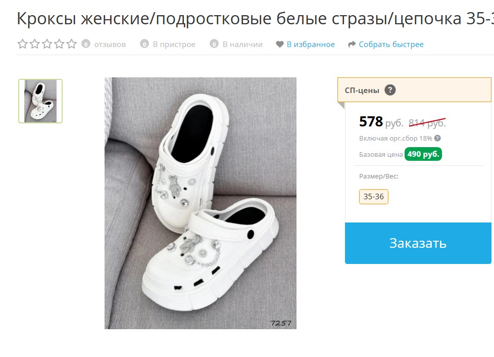
Task: Add product via В избранное link
Action: coord(311,44)
